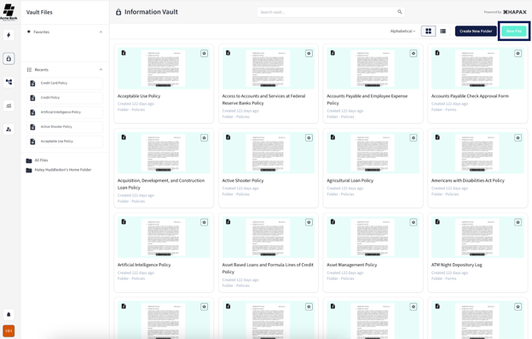The width and height of the screenshot is (532, 339).
Task: Click Folder - Forms under ATM Night Depository Log
Action: click(443, 278)
